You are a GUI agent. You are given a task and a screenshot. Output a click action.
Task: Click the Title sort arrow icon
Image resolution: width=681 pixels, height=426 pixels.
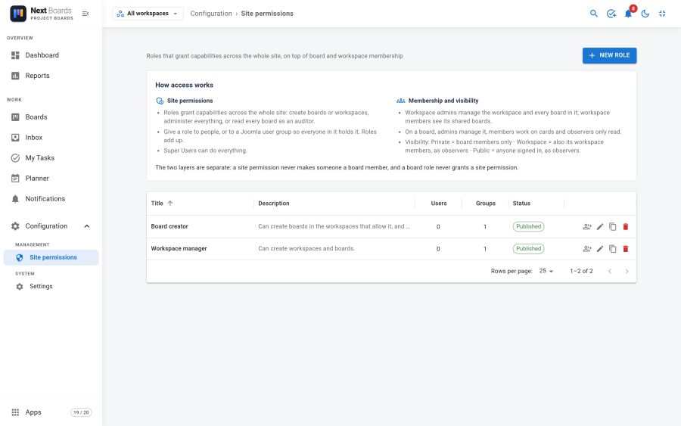(x=170, y=204)
